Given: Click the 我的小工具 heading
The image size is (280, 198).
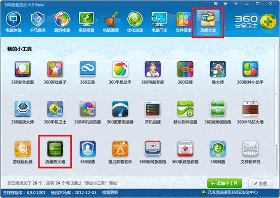Looking at the screenshot, I should [20, 49].
